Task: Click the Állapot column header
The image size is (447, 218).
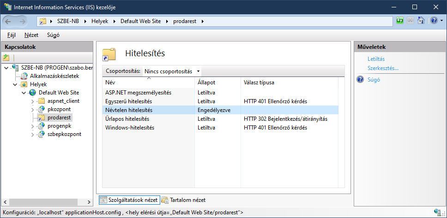Action: [x=206, y=82]
